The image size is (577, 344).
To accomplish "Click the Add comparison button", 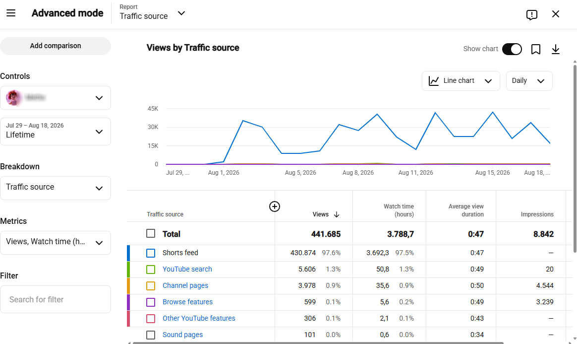I will 56,46.
